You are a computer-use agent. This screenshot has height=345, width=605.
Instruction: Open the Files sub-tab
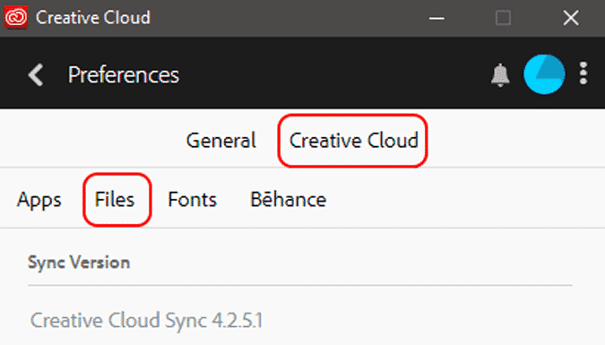pyautogui.click(x=115, y=200)
